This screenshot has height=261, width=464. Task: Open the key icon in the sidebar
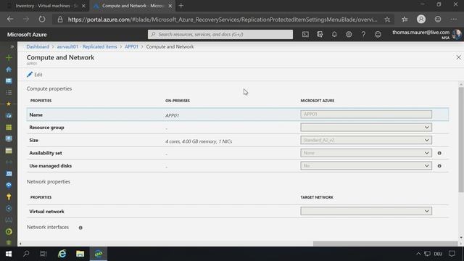click(9, 196)
